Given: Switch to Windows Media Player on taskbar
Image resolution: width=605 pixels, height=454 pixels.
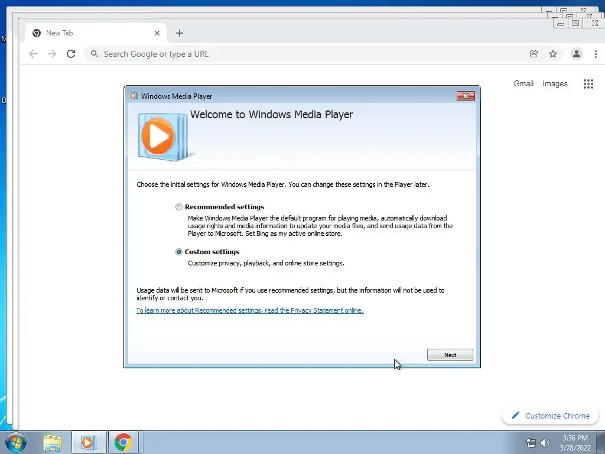Looking at the screenshot, I should click(x=89, y=442).
